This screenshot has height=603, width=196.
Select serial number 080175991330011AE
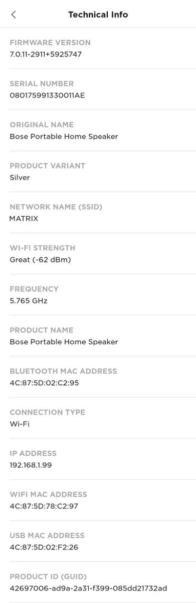pos(47,95)
